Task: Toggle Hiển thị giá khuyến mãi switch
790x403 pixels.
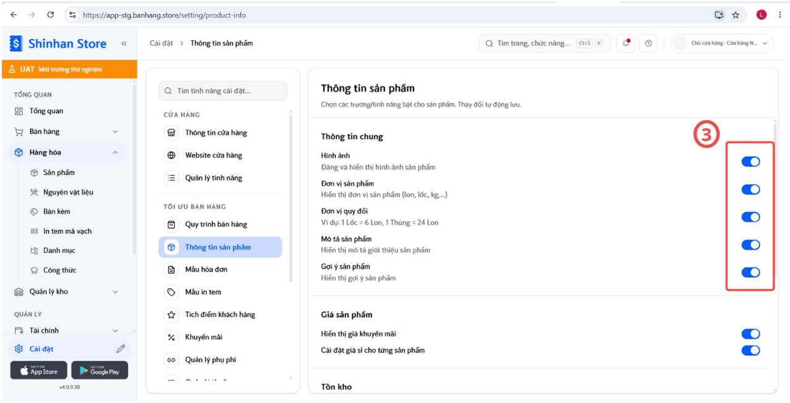Action: click(750, 334)
